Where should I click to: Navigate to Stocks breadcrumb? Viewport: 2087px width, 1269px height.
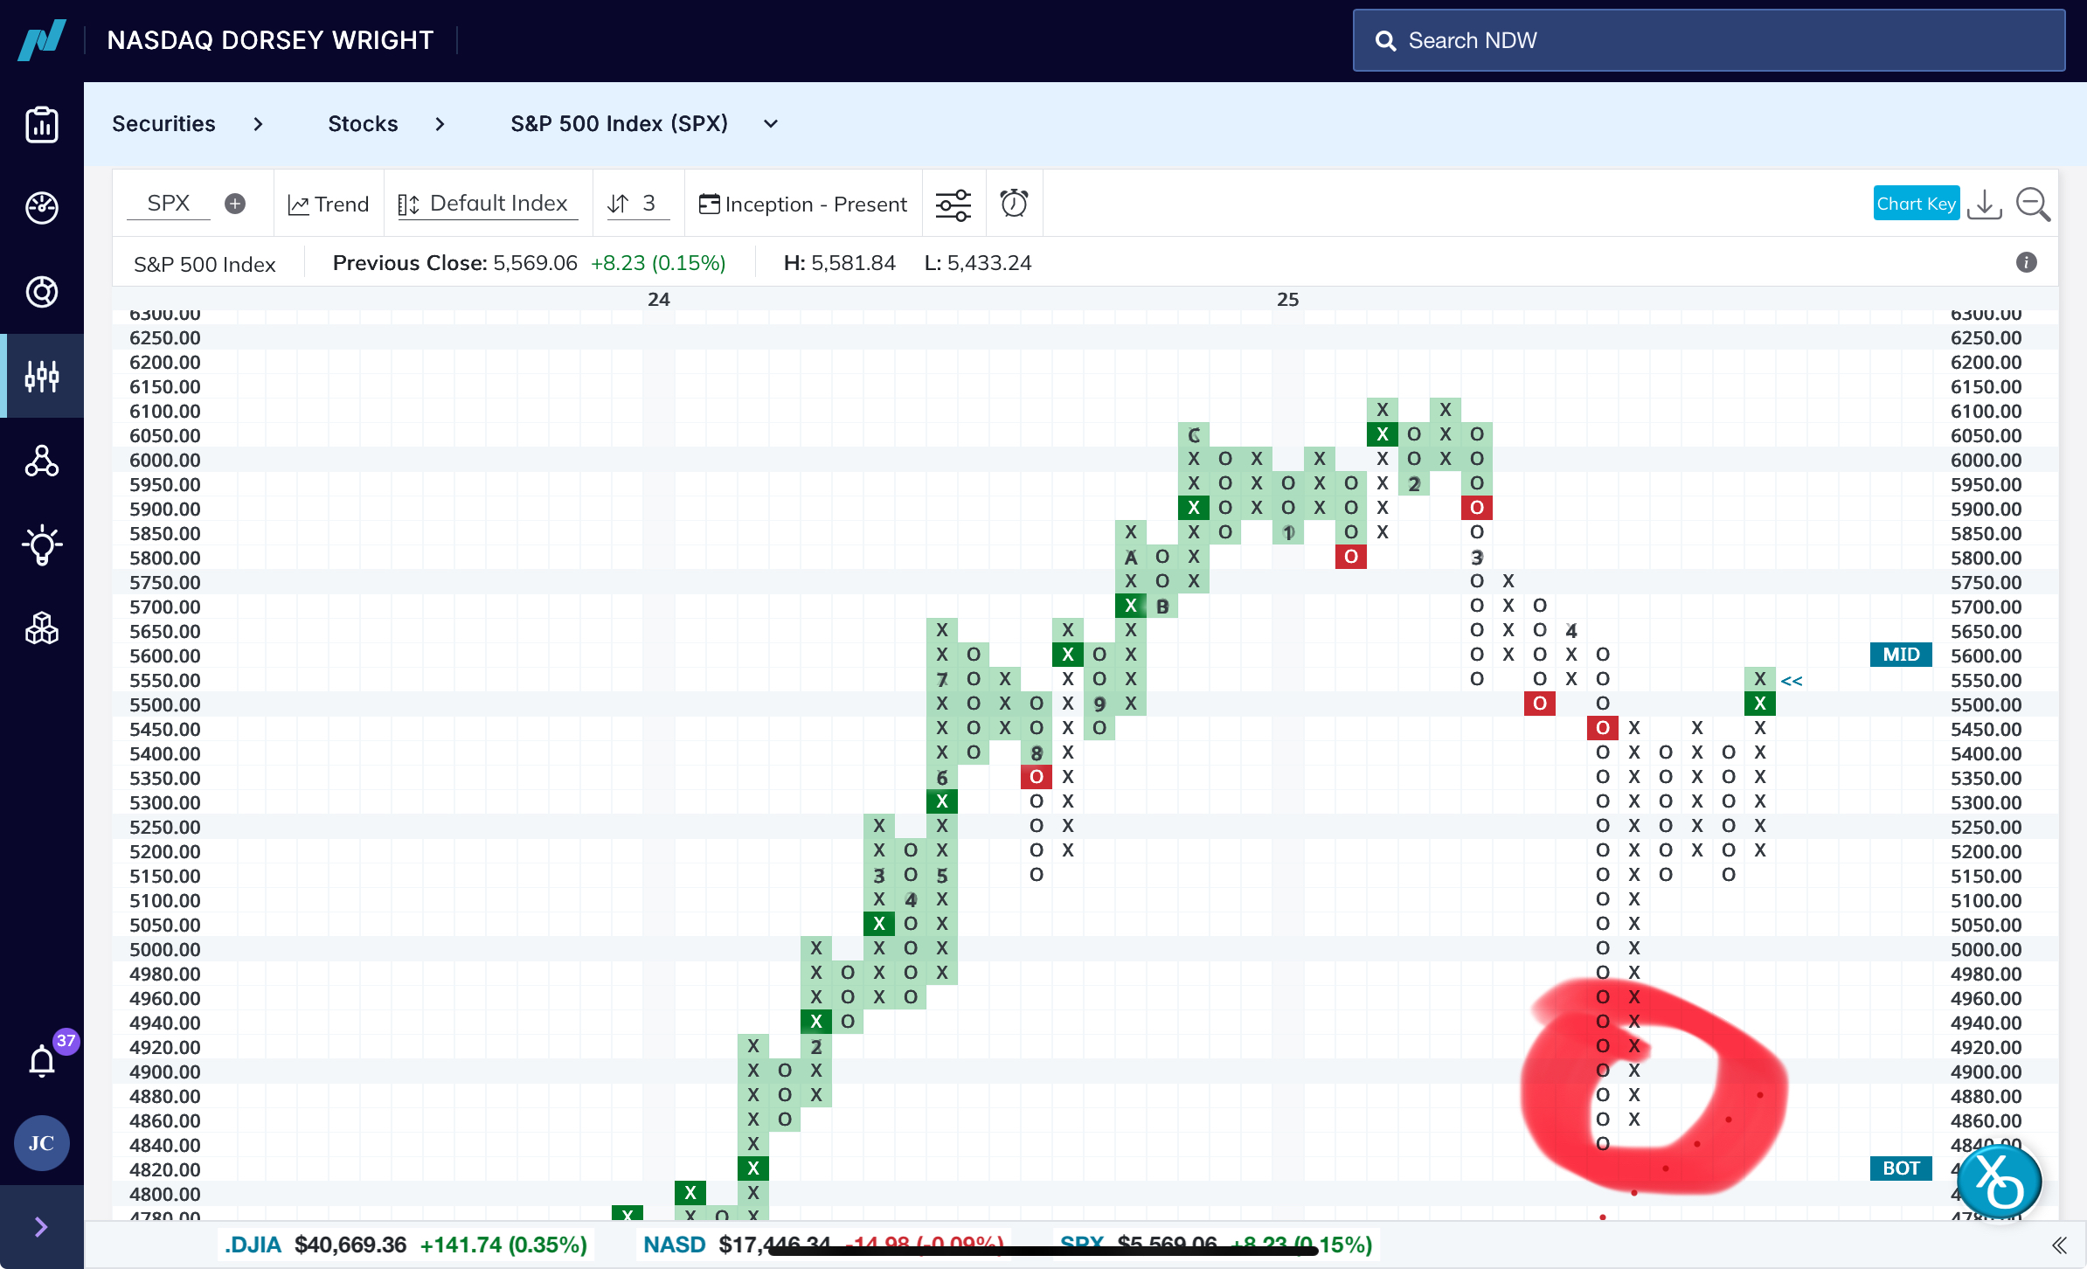(363, 124)
